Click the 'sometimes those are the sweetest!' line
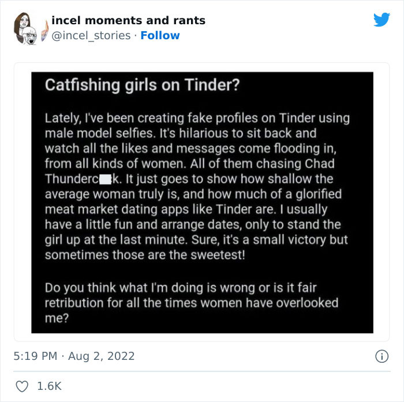The height and width of the screenshot is (402, 404). (145, 255)
